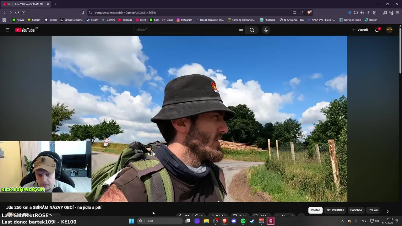Screen dimensions: 402x226
Task: Open Discord from the taskbar
Action: [234, 221]
